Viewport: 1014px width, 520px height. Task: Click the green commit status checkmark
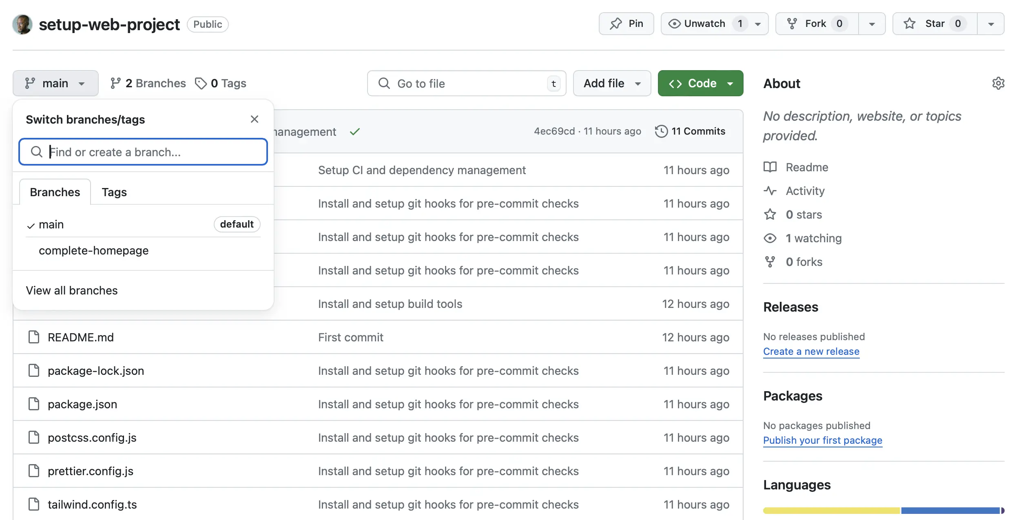[355, 132]
